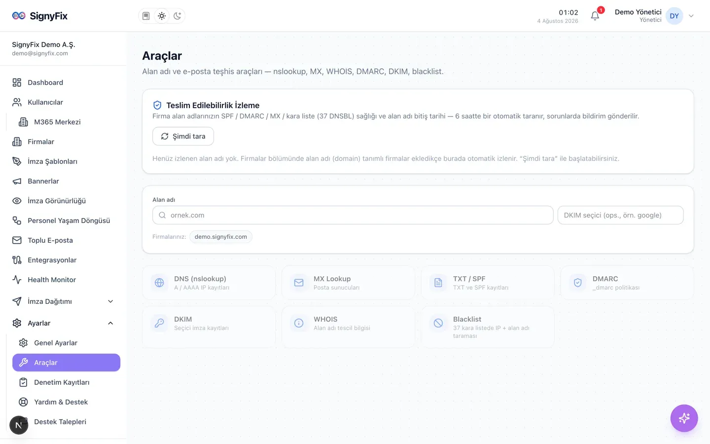This screenshot has height=444, width=710.
Task: Go to Entegrasyonlar
Action: (66, 260)
